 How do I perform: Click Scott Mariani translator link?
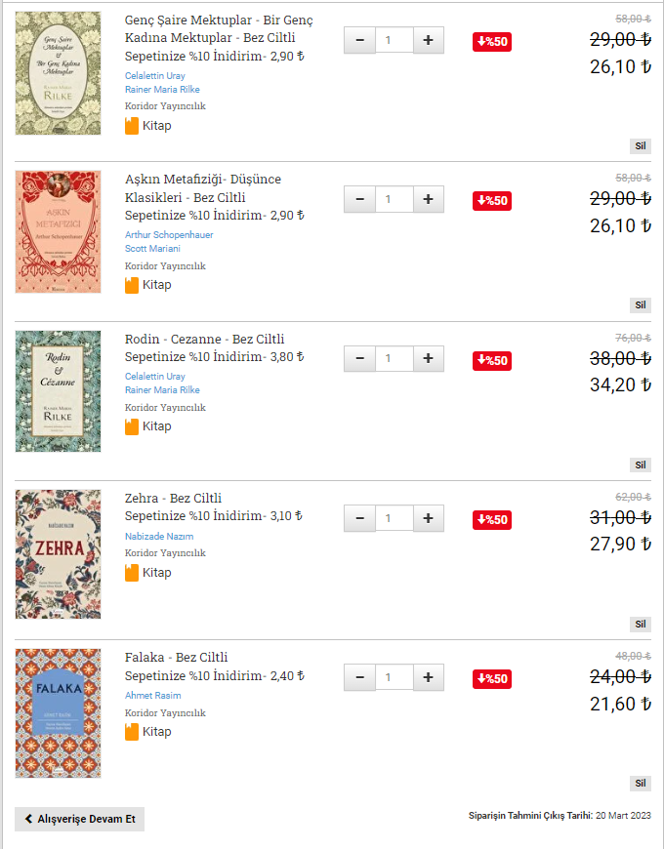click(x=150, y=249)
